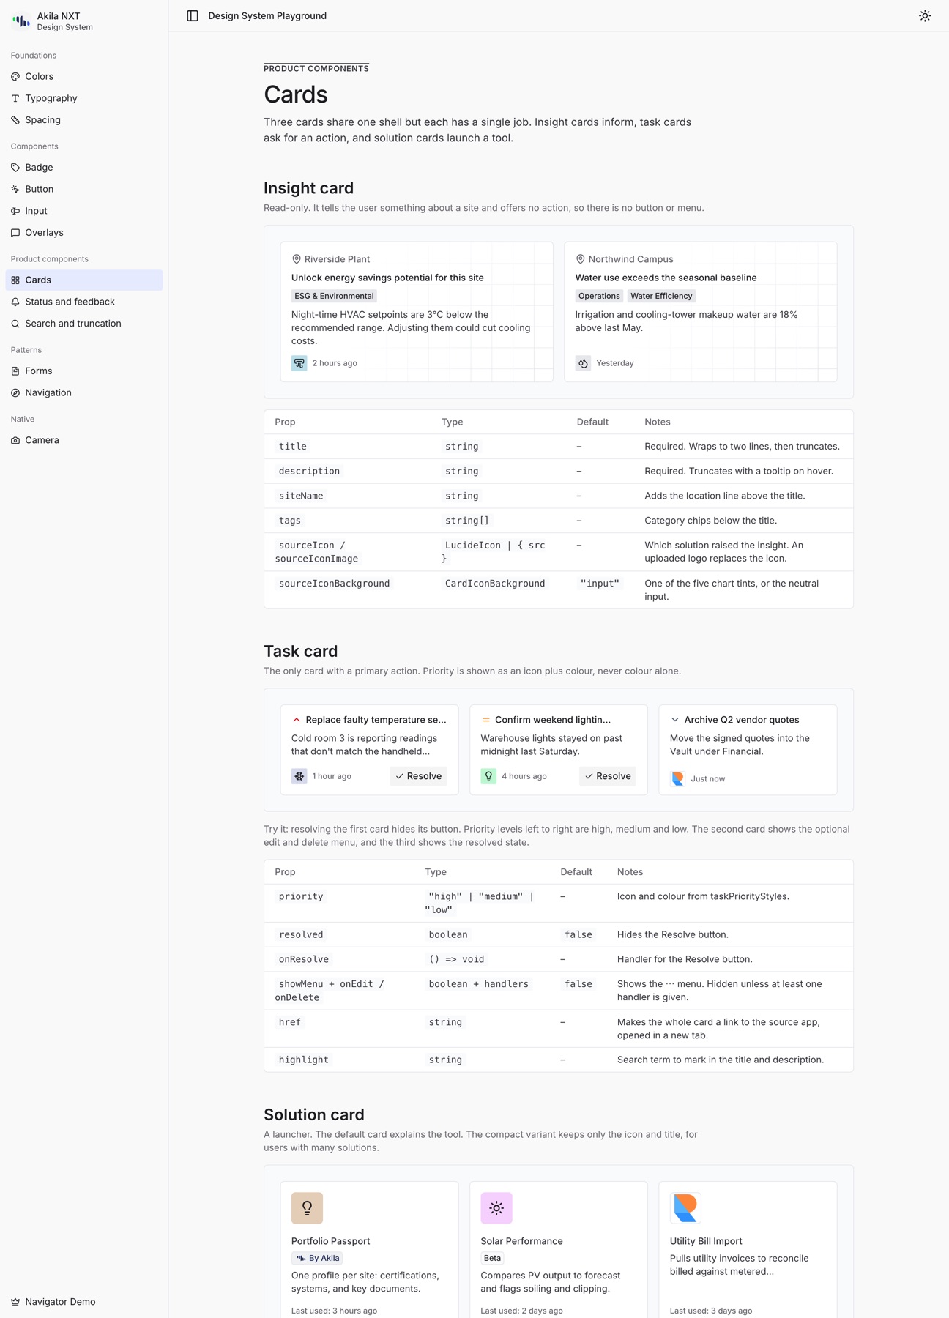
Task: Click the Navigation compass icon
Action: (15, 393)
